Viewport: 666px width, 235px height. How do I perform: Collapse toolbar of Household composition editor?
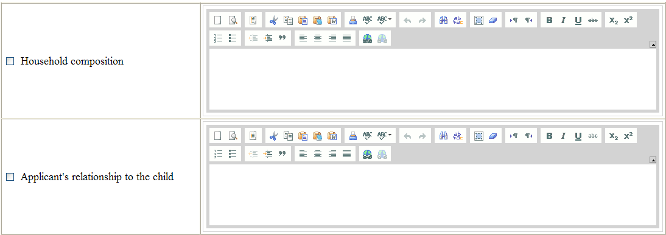coord(653,44)
